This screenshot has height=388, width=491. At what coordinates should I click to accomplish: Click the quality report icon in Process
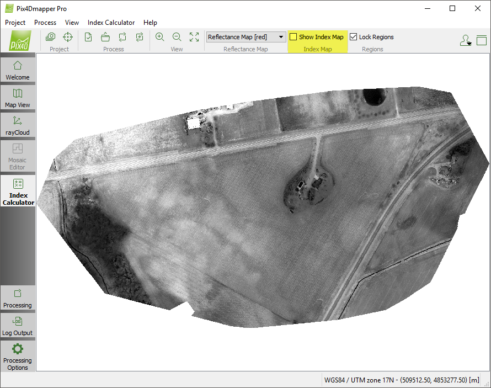click(88, 37)
